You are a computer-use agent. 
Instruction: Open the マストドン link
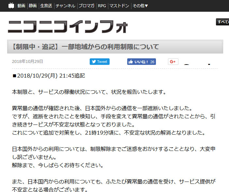click(119, 6)
